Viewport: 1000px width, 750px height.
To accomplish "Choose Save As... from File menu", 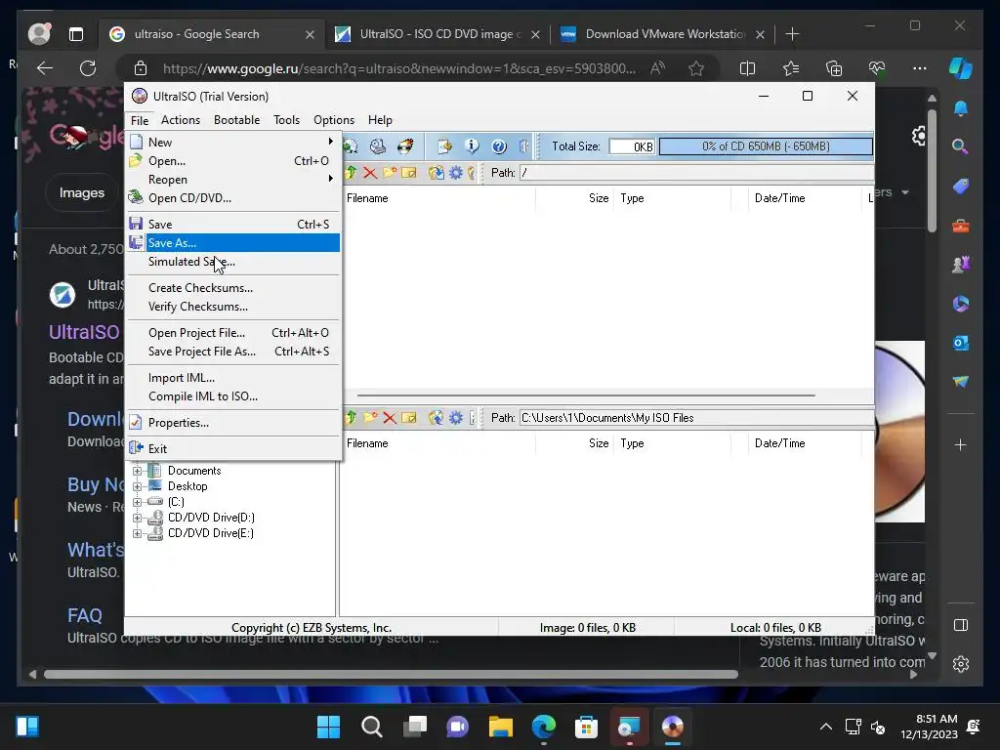I will click(x=233, y=243).
